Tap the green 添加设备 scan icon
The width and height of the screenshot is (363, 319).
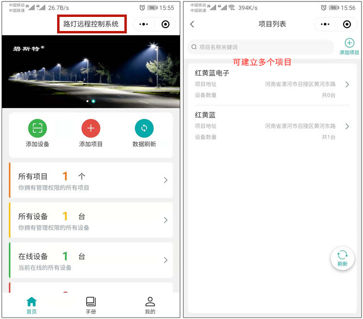tap(37, 128)
